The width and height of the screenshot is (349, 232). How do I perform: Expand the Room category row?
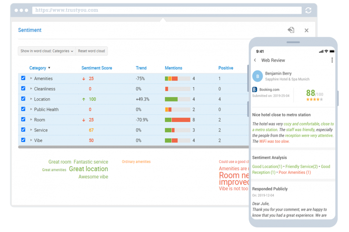click(31, 120)
